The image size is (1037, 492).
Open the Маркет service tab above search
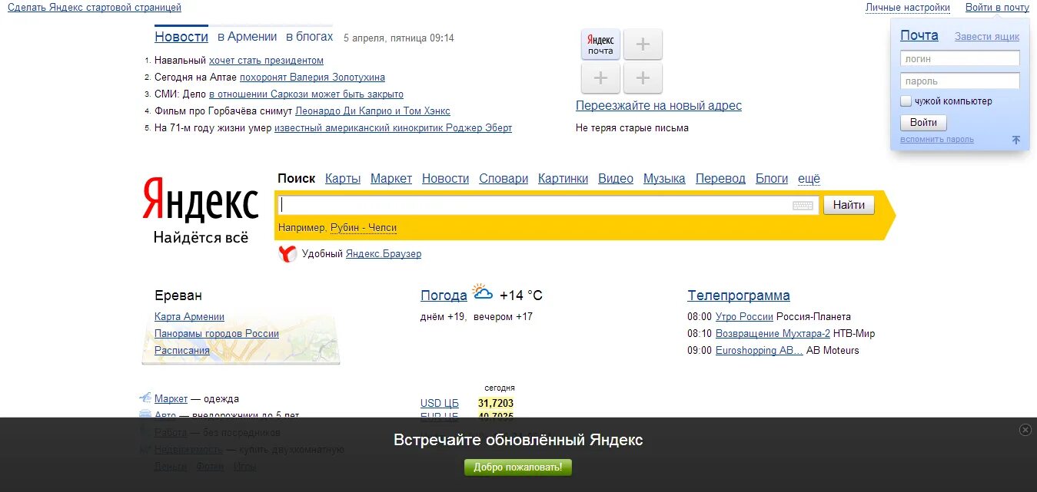391,178
